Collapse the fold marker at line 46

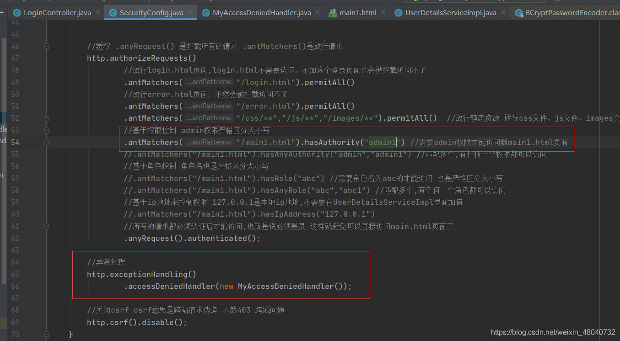(46, 46)
